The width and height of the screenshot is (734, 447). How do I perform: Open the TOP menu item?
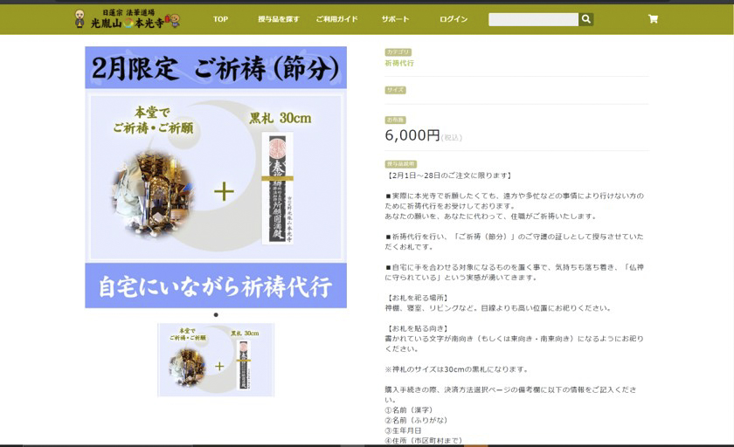[220, 19]
